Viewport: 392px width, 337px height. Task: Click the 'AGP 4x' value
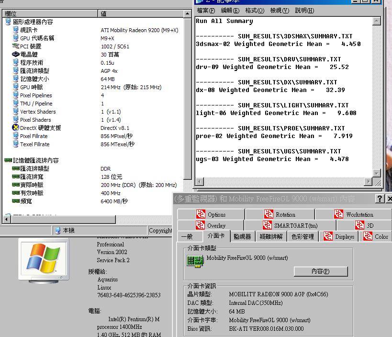pos(109,71)
